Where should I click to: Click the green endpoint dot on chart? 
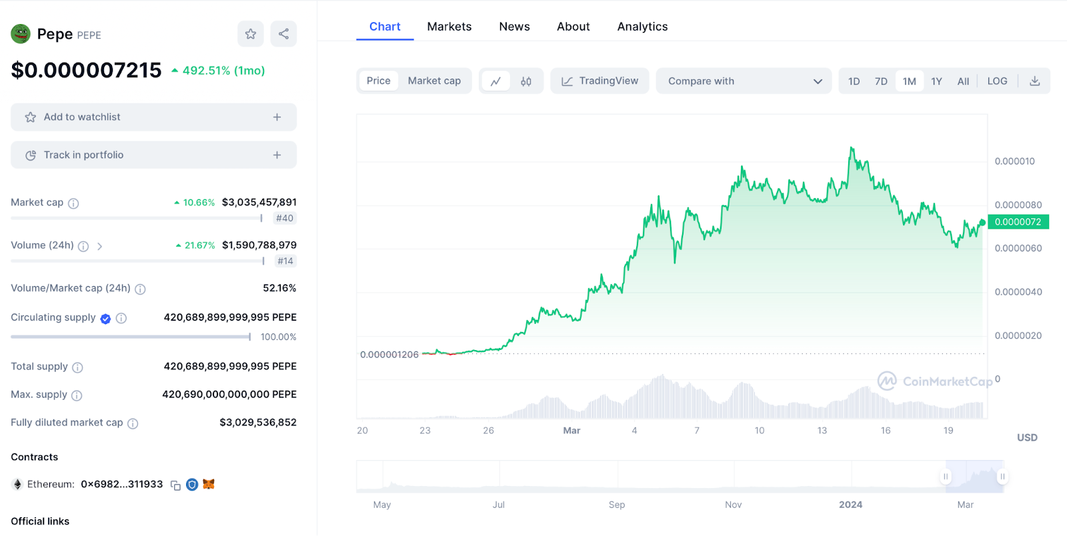pyautogui.click(x=982, y=223)
